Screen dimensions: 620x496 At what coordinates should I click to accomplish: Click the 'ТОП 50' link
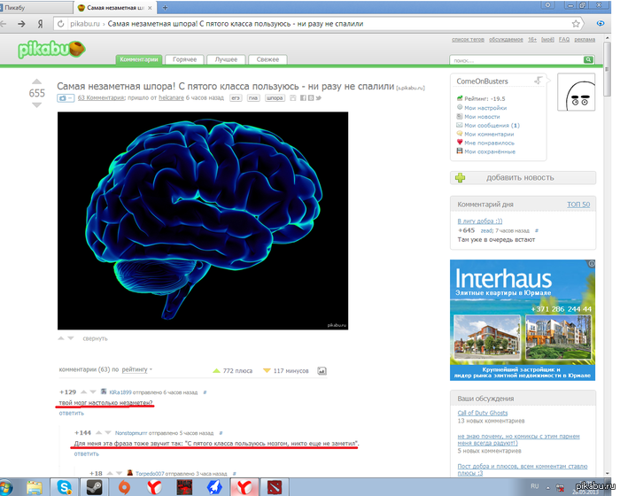(x=578, y=205)
